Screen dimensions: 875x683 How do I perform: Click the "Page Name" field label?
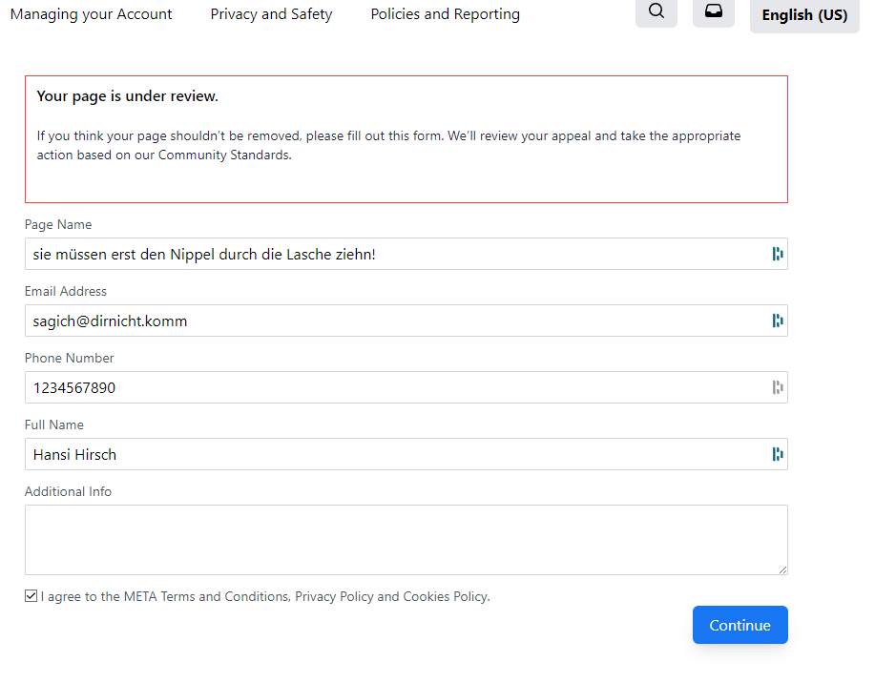coord(58,224)
